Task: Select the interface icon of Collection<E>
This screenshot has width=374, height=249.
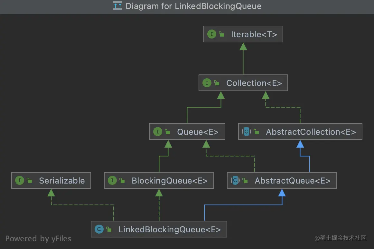Action: point(207,83)
